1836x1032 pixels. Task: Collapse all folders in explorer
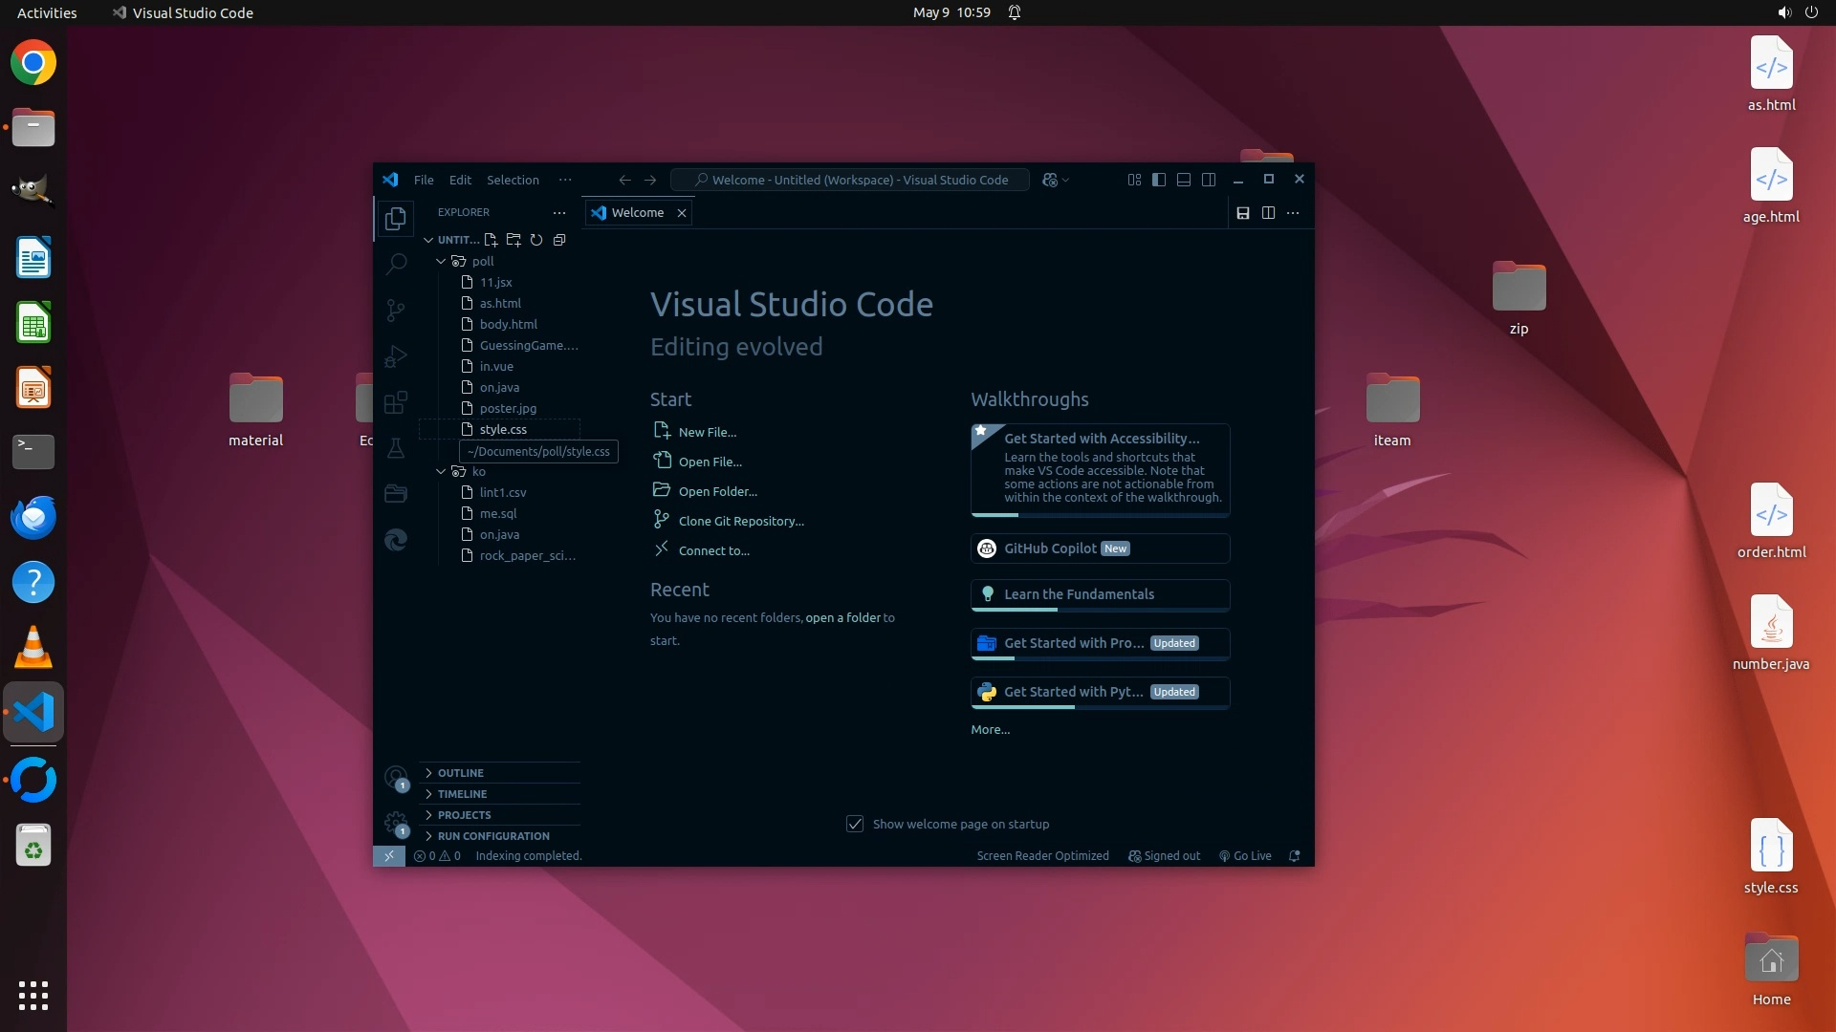pyautogui.click(x=559, y=240)
